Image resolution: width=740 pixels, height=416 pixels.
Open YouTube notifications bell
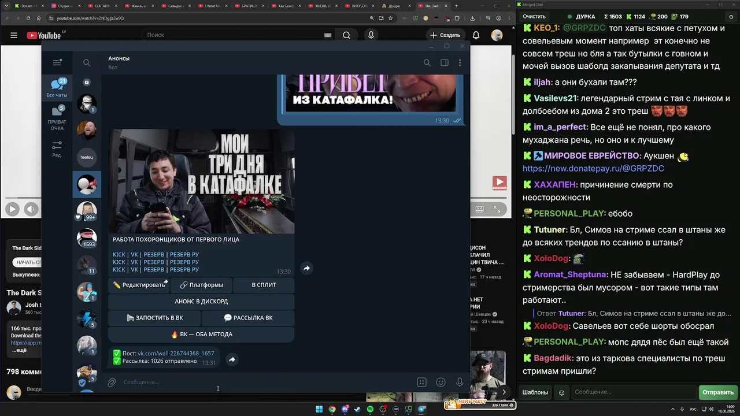[x=476, y=35]
